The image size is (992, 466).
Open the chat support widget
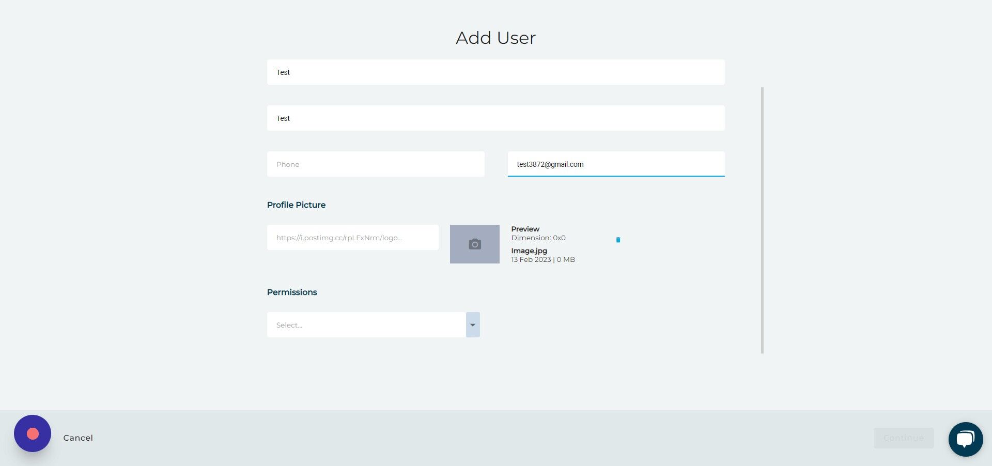(x=965, y=439)
